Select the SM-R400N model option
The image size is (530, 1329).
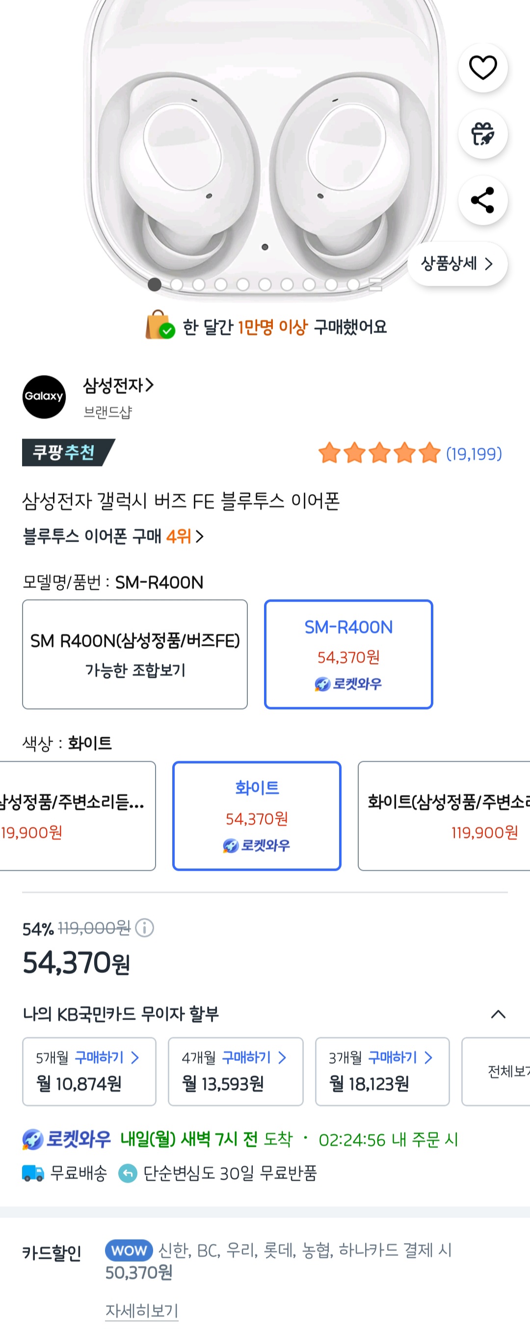coord(348,654)
